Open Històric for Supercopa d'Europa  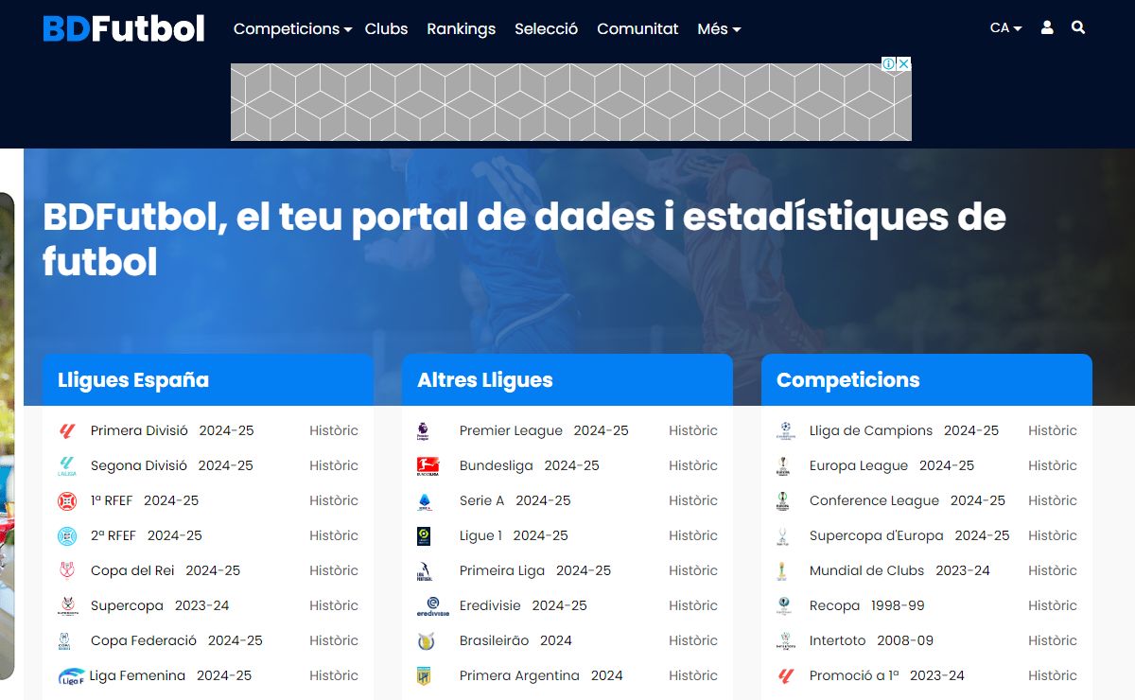point(1053,535)
